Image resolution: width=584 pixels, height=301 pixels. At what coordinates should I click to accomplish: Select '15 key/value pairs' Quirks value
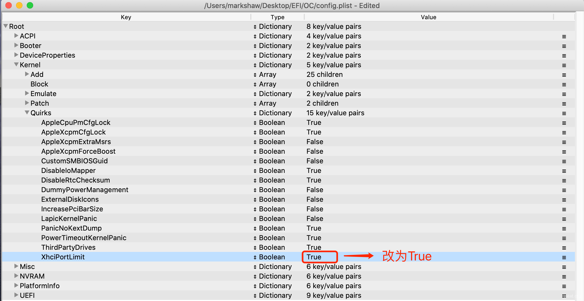(x=335, y=113)
